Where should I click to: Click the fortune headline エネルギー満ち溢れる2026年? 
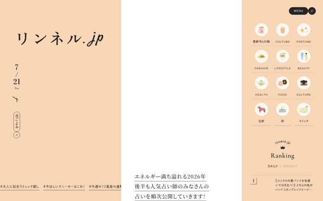(170, 176)
